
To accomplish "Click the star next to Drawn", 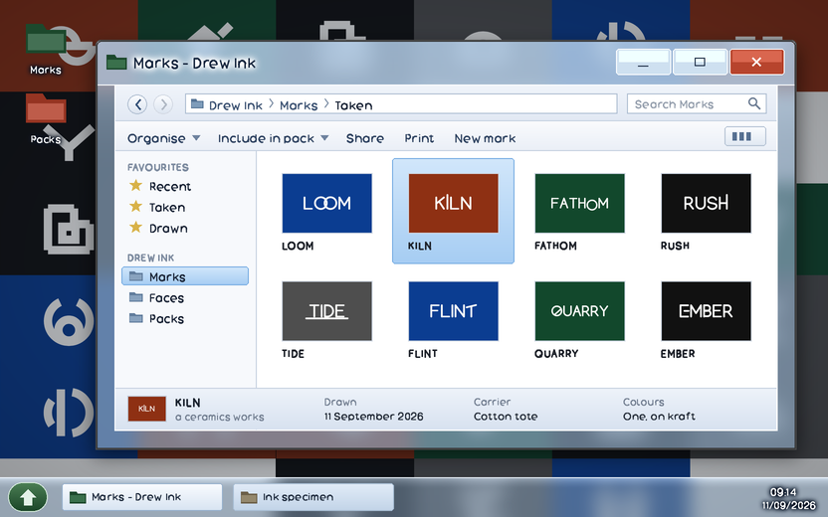I will pos(135,228).
